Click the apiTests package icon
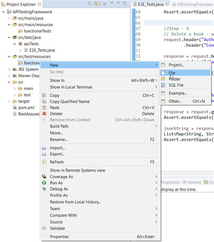This screenshot has height=242, width=214. click(x=20, y=44)
